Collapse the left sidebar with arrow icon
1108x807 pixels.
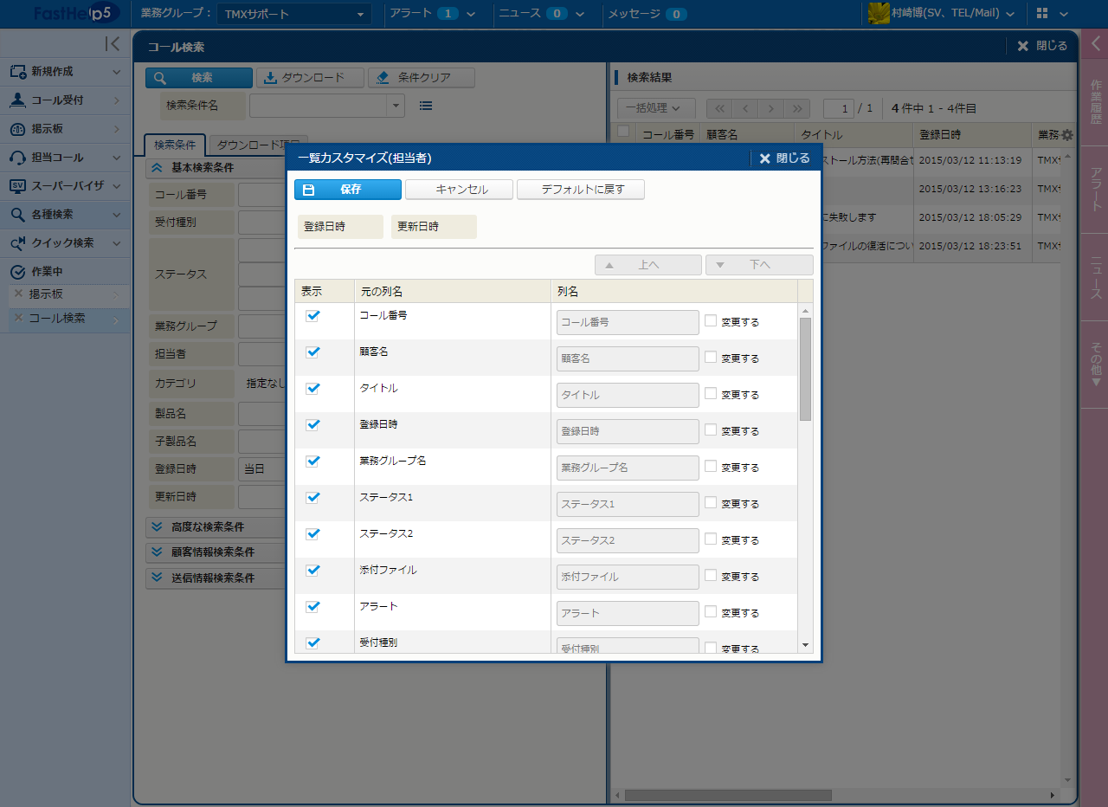point(112,43)
